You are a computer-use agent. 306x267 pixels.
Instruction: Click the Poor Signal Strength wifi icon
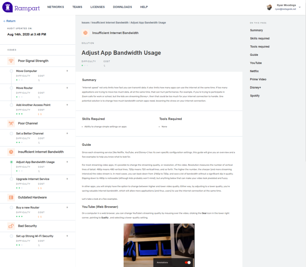tap(11, 61)
